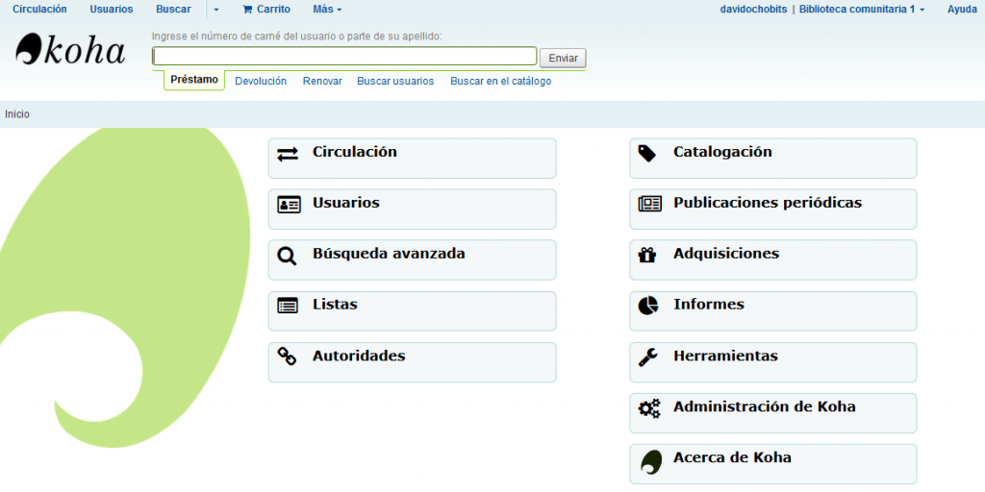Click the Acerca de Koha logo icon
The width and height of the screenshot is (985, 492).
[x=651, y=462]
